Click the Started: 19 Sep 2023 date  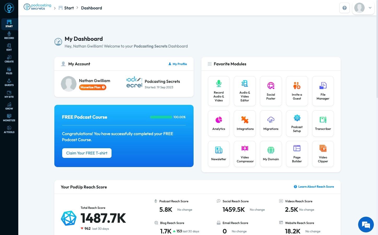click(159, 87)
